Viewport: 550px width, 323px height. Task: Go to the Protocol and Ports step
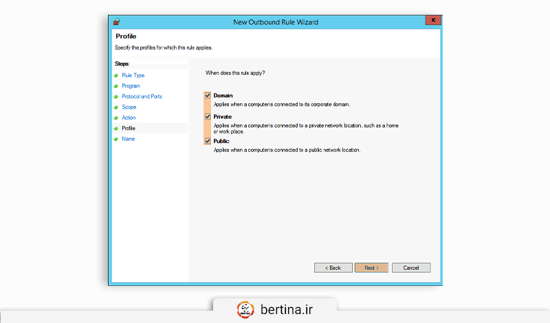pos(142,96)
